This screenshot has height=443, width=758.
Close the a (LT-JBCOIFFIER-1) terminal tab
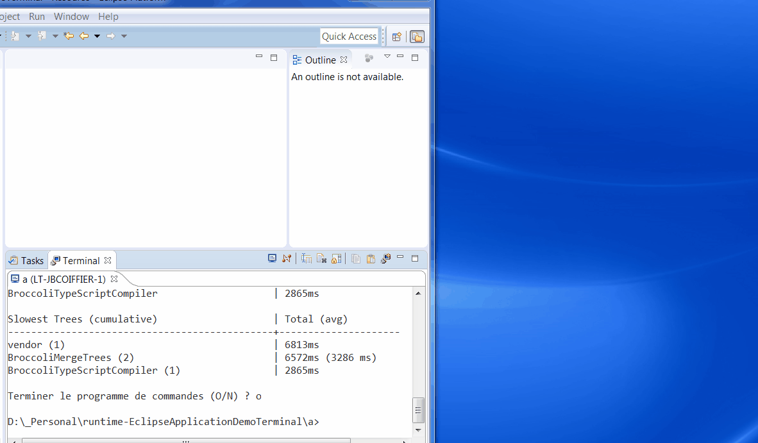pos(114,279)
